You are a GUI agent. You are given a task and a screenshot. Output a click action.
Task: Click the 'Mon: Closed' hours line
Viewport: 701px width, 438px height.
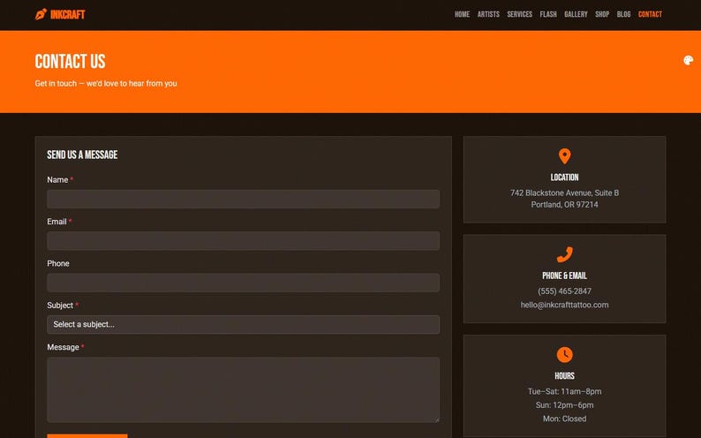coord(565,419)
